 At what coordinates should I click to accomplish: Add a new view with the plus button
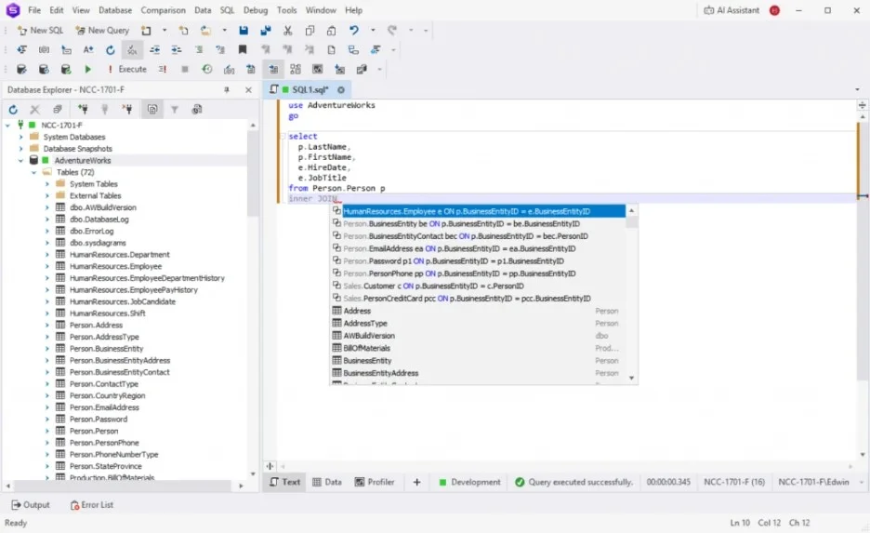tap(416, 482)
